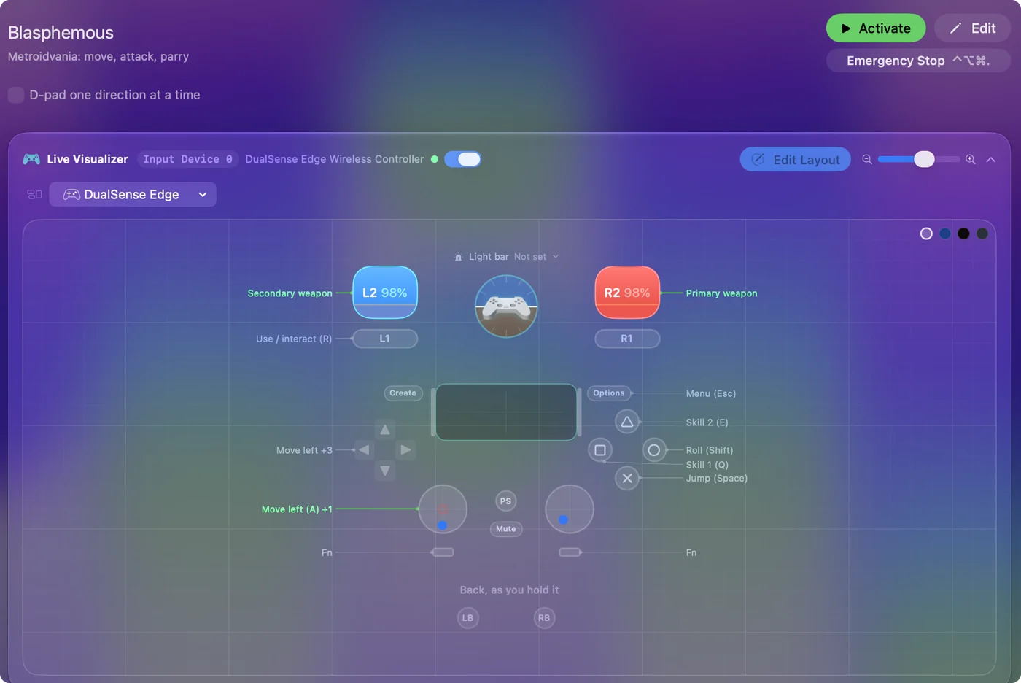Click the D-pad up arrow
Screen dimensions: 1021x683
[385, 430]
